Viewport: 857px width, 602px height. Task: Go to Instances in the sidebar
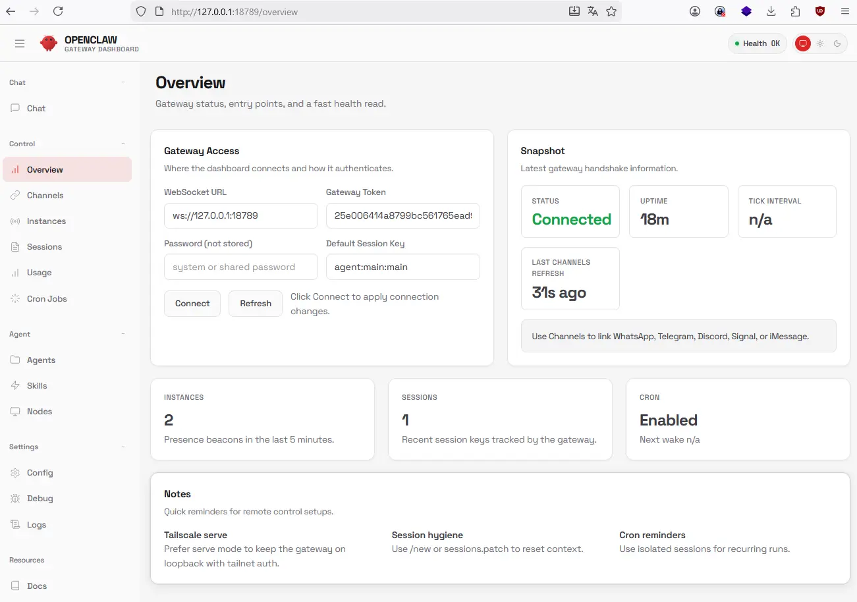coord(46,221)
